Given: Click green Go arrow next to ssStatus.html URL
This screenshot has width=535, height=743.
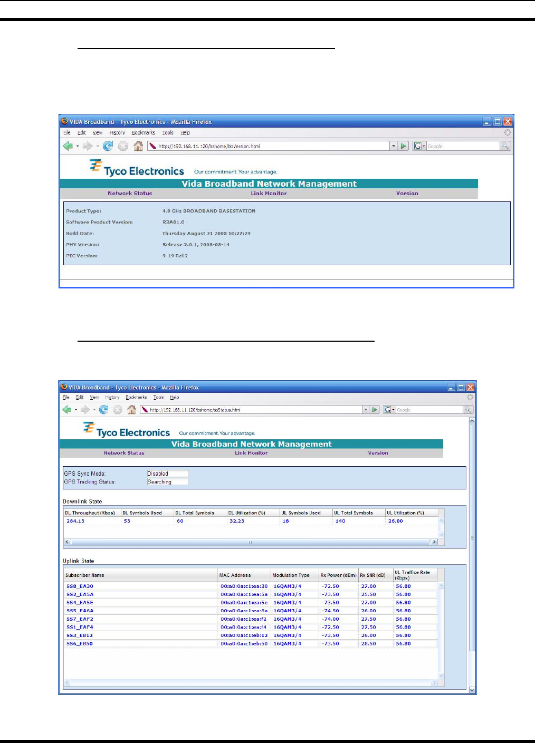Looking at the screenshot, I should (375, 410).
